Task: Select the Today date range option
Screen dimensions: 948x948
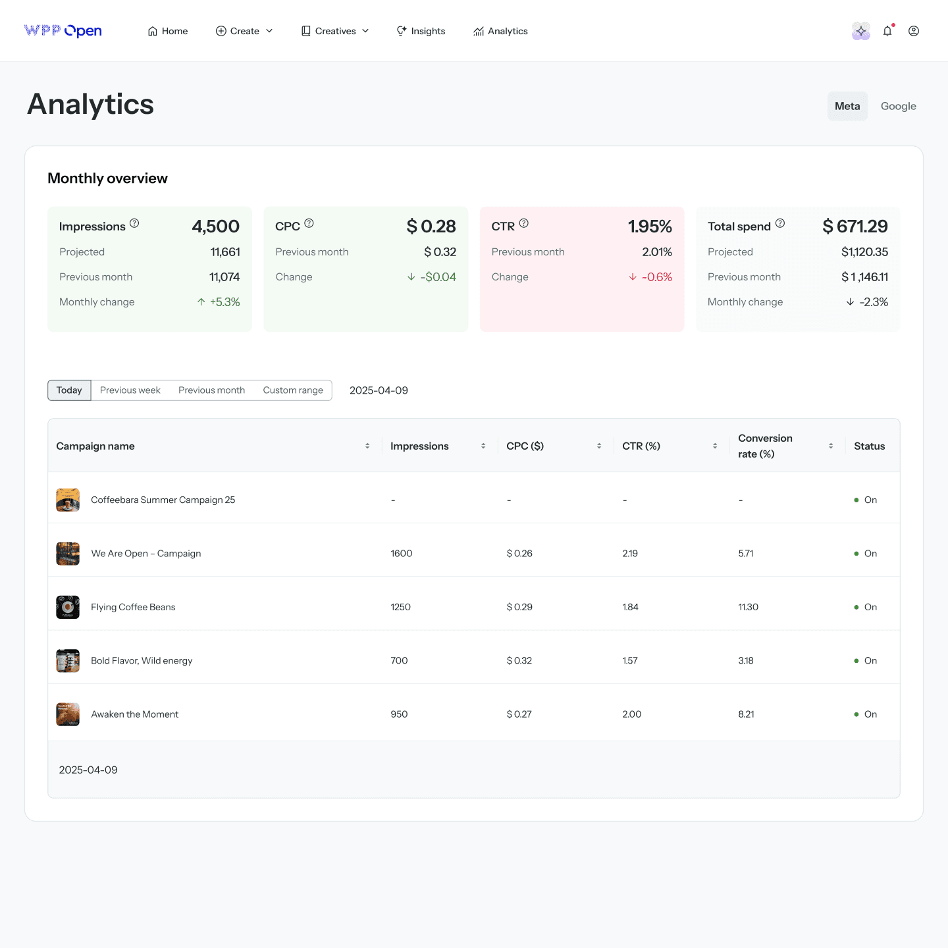Action: [x=69, y=390]
